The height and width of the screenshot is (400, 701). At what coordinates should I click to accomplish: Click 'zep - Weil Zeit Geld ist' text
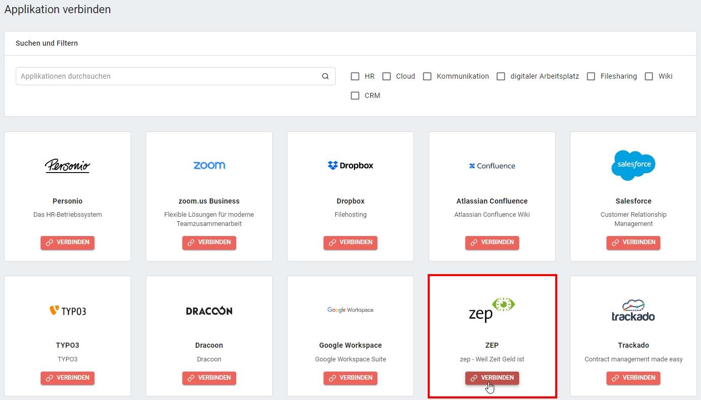pyautogui.click(x=492, y=359)
